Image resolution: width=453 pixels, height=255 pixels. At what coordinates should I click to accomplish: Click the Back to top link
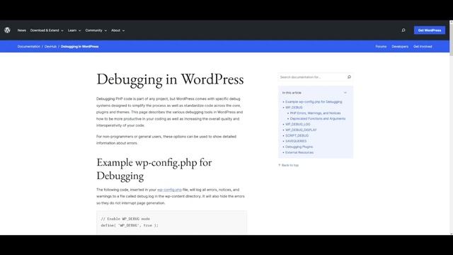pos(288,165)
